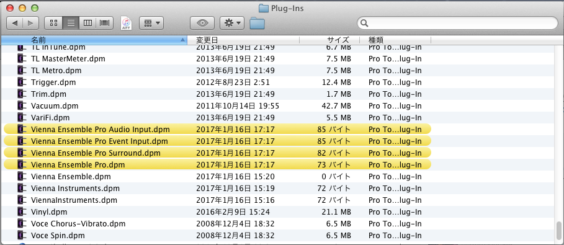Click the Quick Look eye button
This screenshot has width=564, height=245.
click(x=202, y=23)
